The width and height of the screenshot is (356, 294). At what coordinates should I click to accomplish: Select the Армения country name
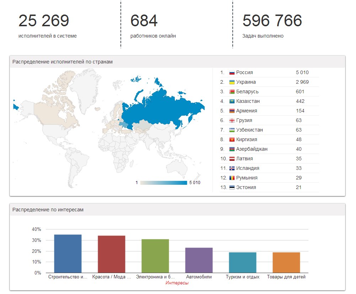[x=247, y=111]
